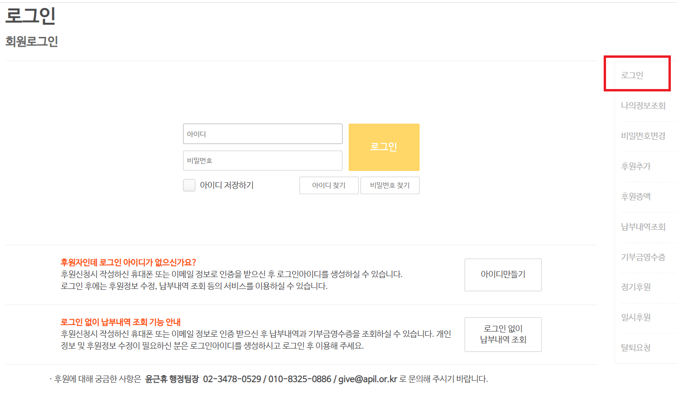Click the 회원로그인 page heading
Screen dimensions: 677x395
[x=31, y=42]
